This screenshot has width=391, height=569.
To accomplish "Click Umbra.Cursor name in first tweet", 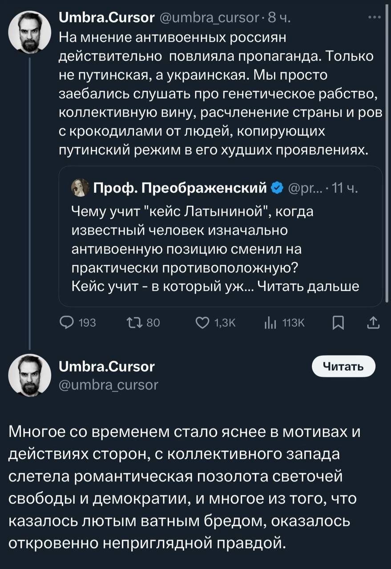I will coord(107,18).
